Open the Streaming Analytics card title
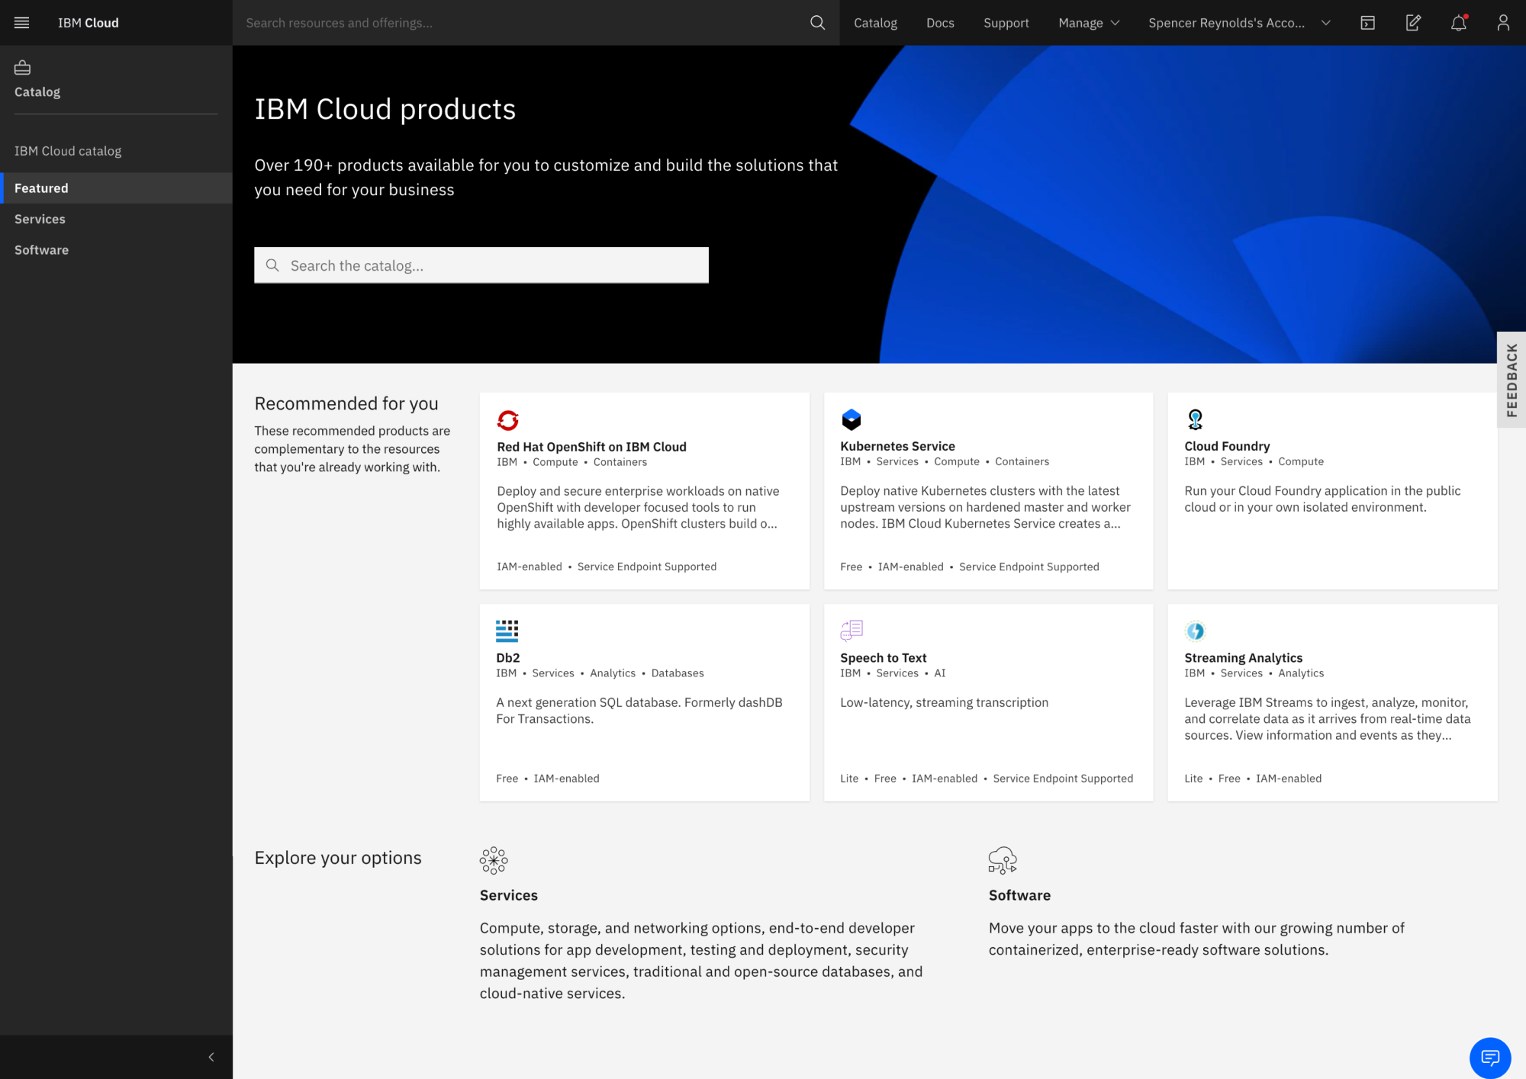 coord(1243,657)
